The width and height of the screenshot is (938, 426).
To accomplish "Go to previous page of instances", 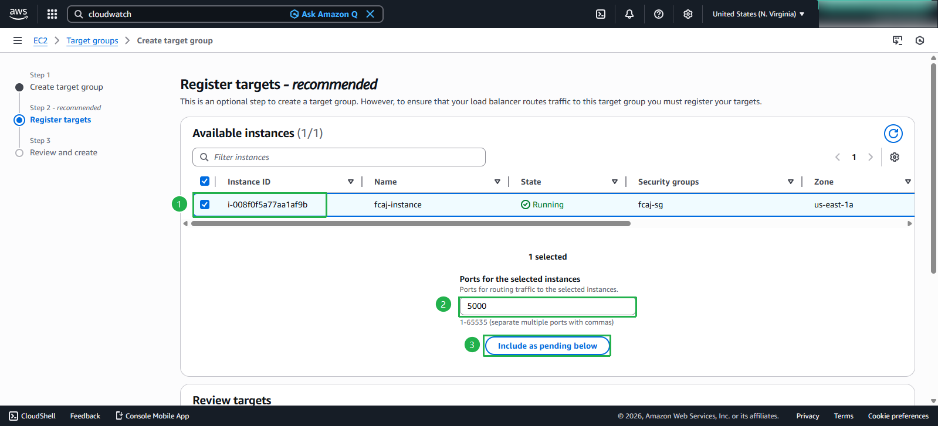I will tap(838, 157).
